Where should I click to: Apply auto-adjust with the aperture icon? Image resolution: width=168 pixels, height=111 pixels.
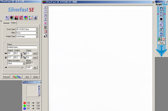pyautogui.click(x=12, y=18)
